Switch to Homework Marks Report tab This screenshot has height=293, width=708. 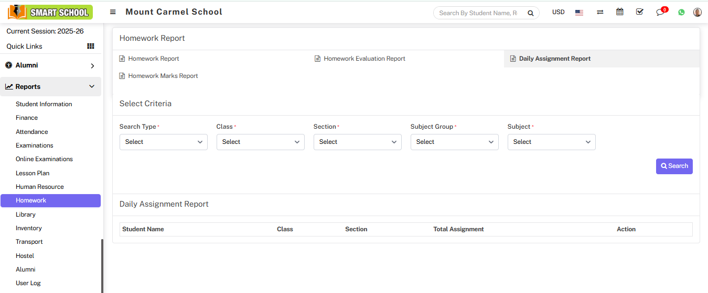(x=163, y=76)
